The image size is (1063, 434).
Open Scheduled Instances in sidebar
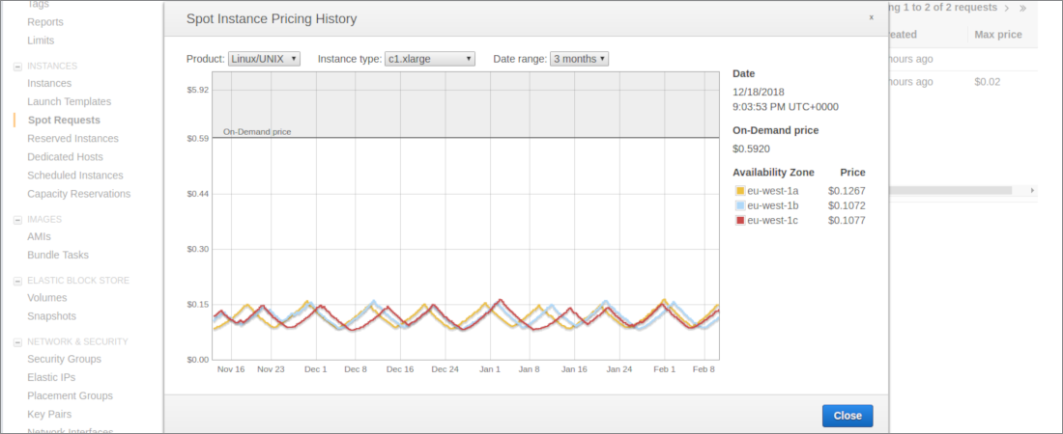[x=75, y=176]
